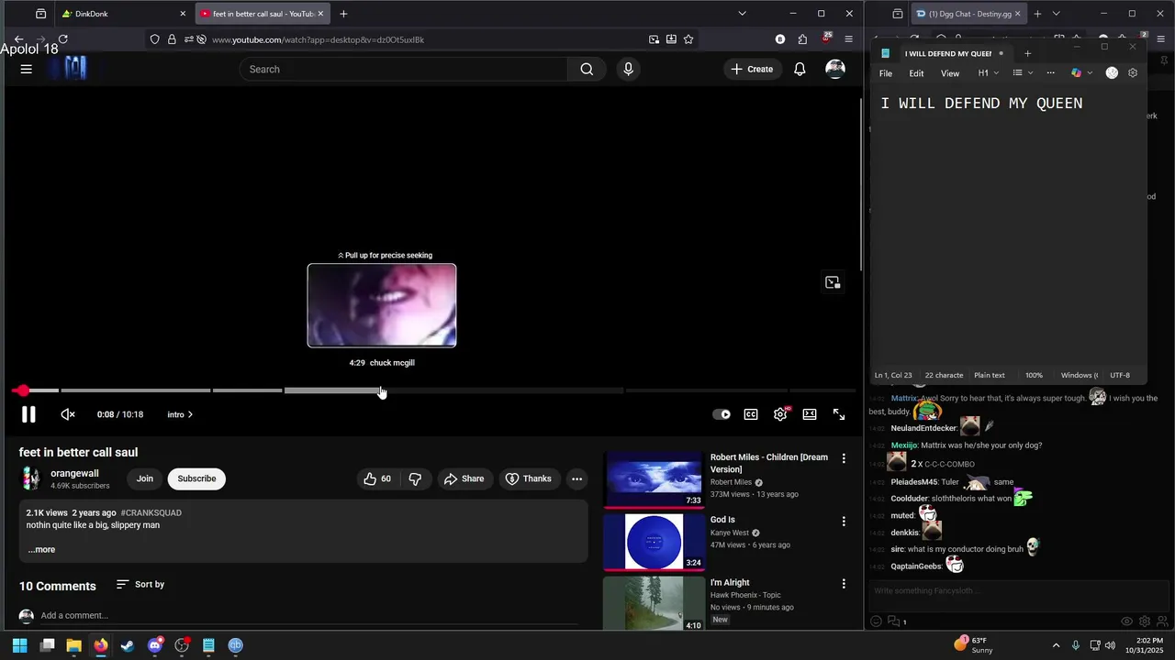Switch the player to theater mode

pos(810,414)
